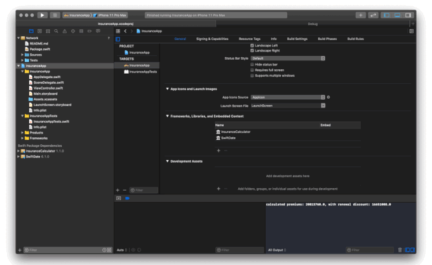Viewport: 432px width, 265px height.
Task: Open the Report navigator
Action: click(98, 31)
